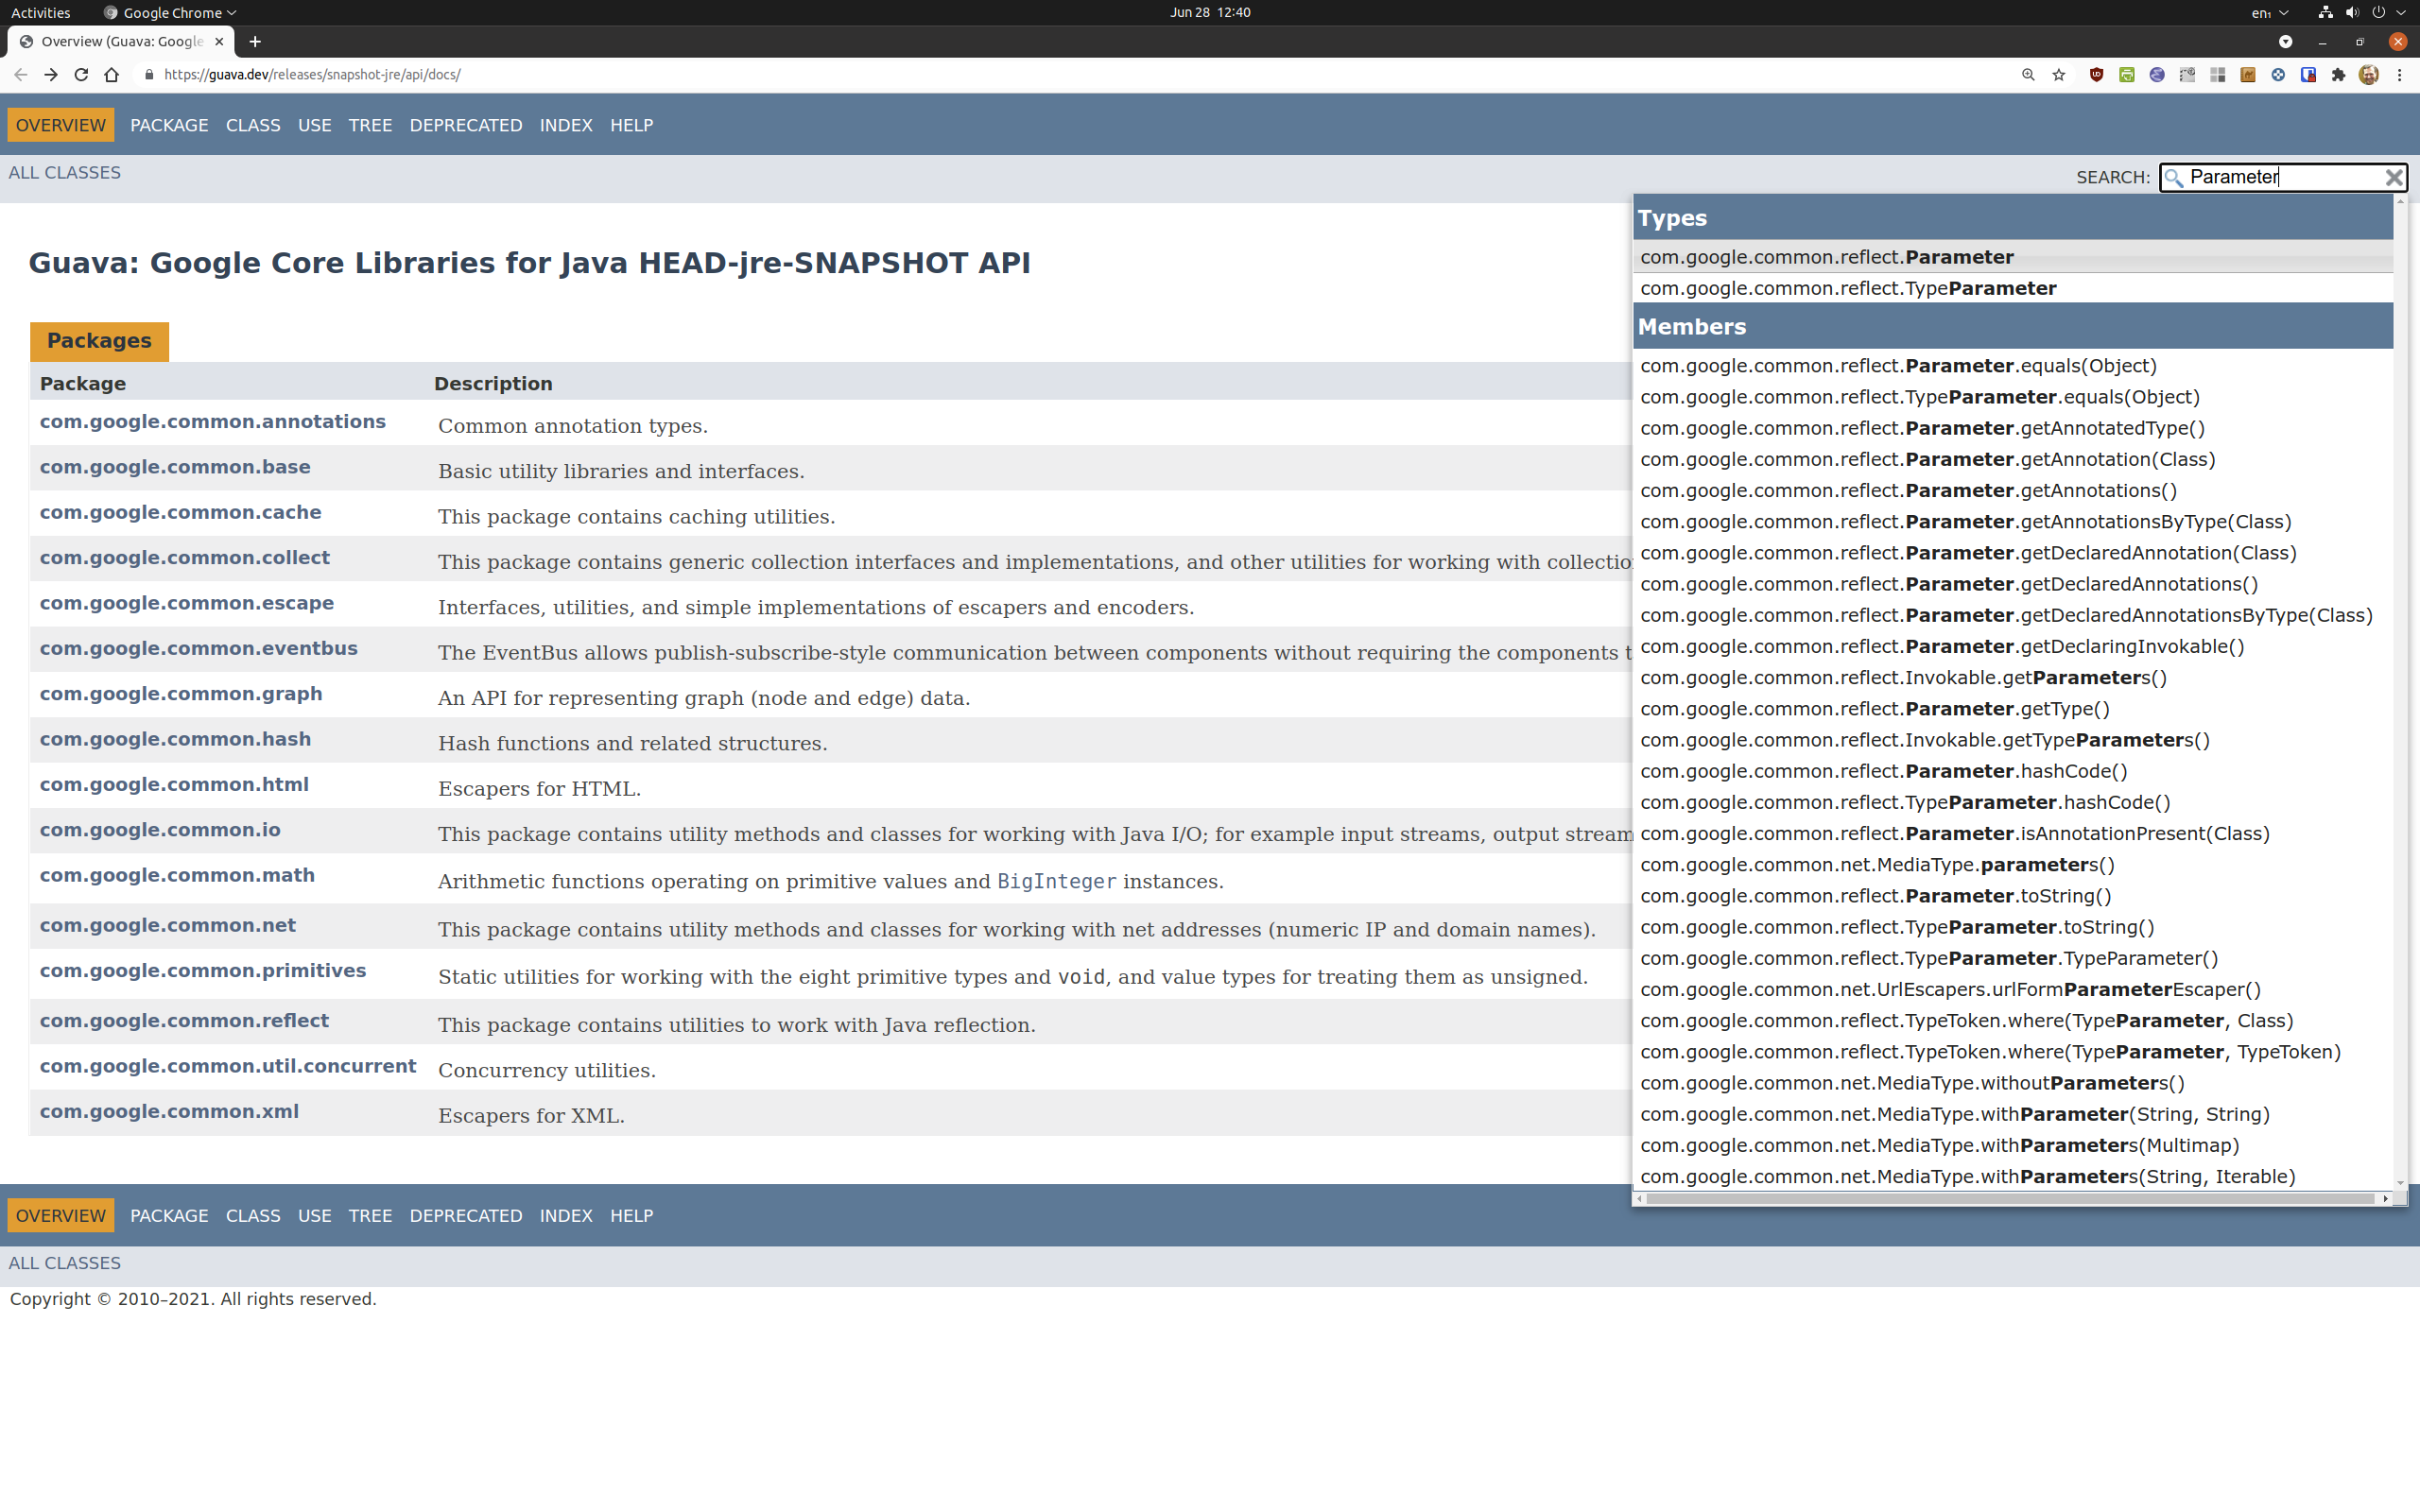Open the com.google.common.reflect package link

(x=184, y=1020)
